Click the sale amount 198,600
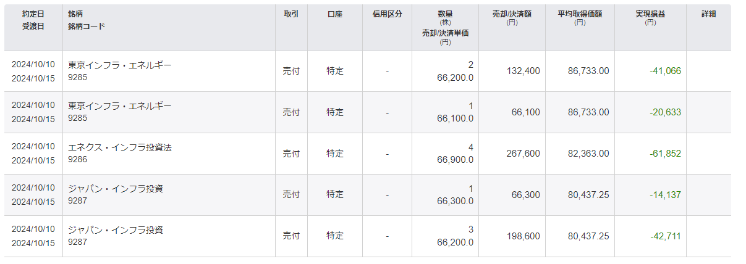The height and width of the screenshot is (264, 746). click(x=522, y=236)
